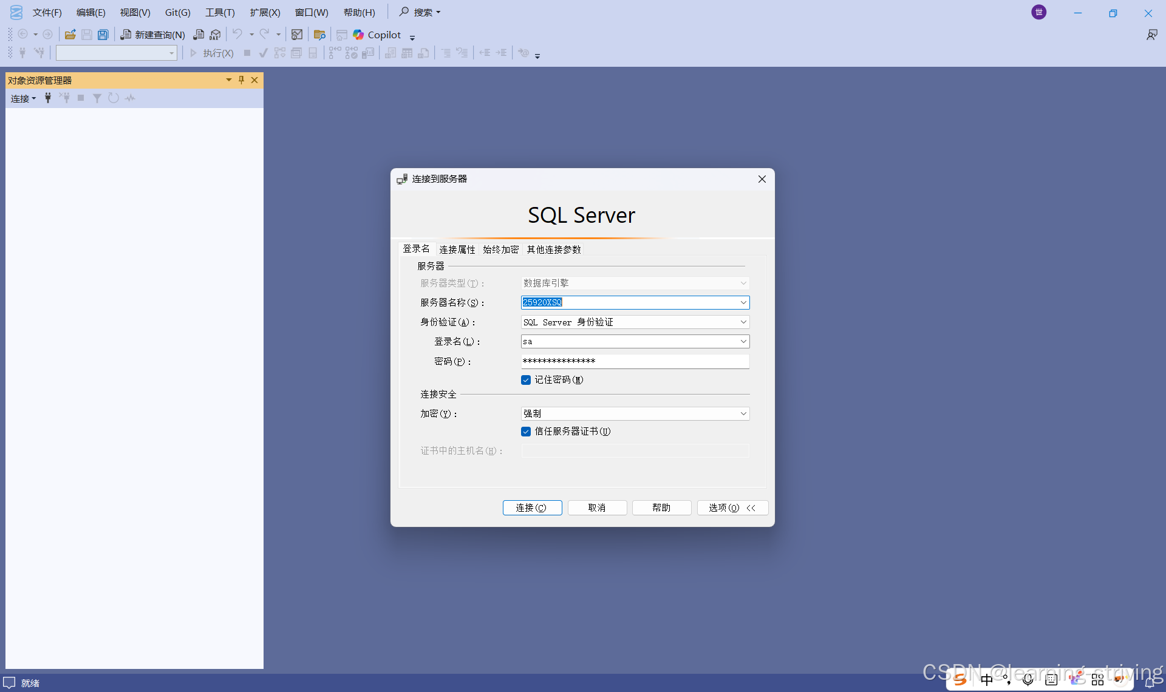Click the Feedback icon at top right
This screenshot has width=1166, height=692.
pyautogui.click(x=1151, y=35)
